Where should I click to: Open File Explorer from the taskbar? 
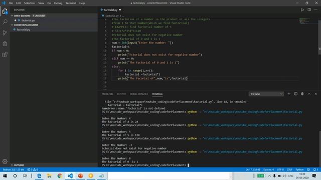pos(49,176)
